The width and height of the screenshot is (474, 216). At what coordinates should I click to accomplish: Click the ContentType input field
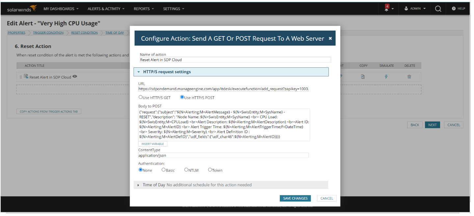point(224,155)
